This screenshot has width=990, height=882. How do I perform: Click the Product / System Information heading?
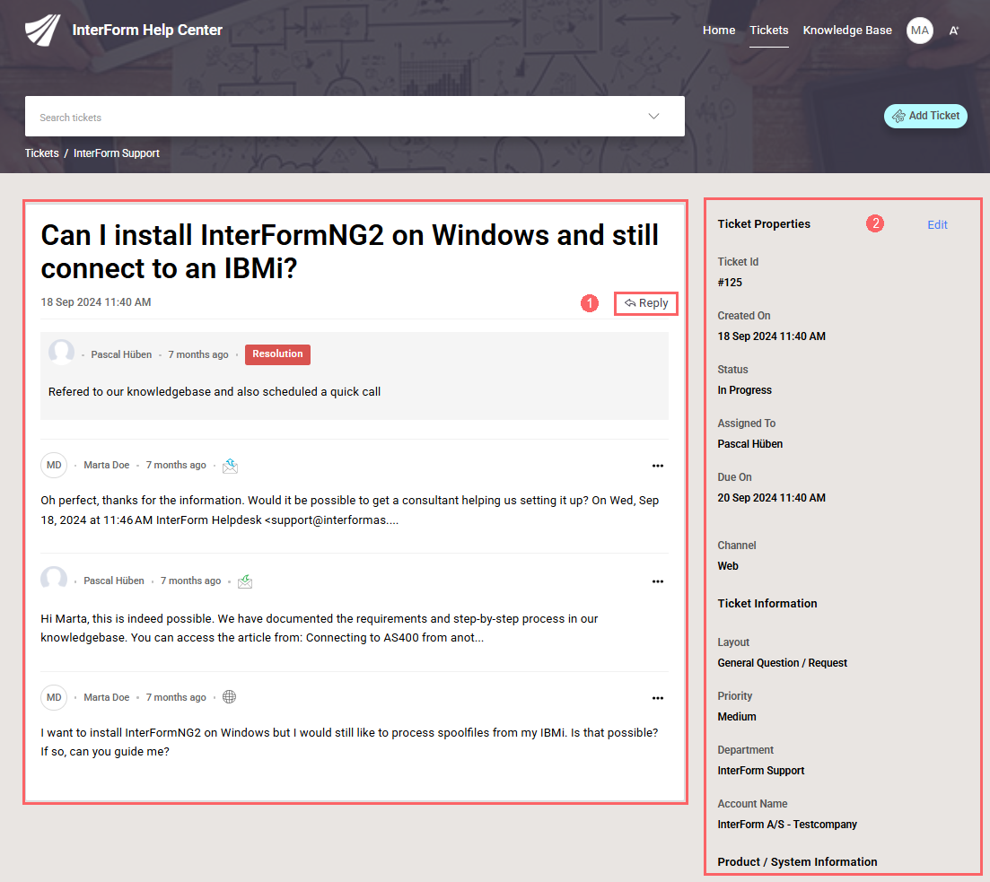(x=797, y=861)
